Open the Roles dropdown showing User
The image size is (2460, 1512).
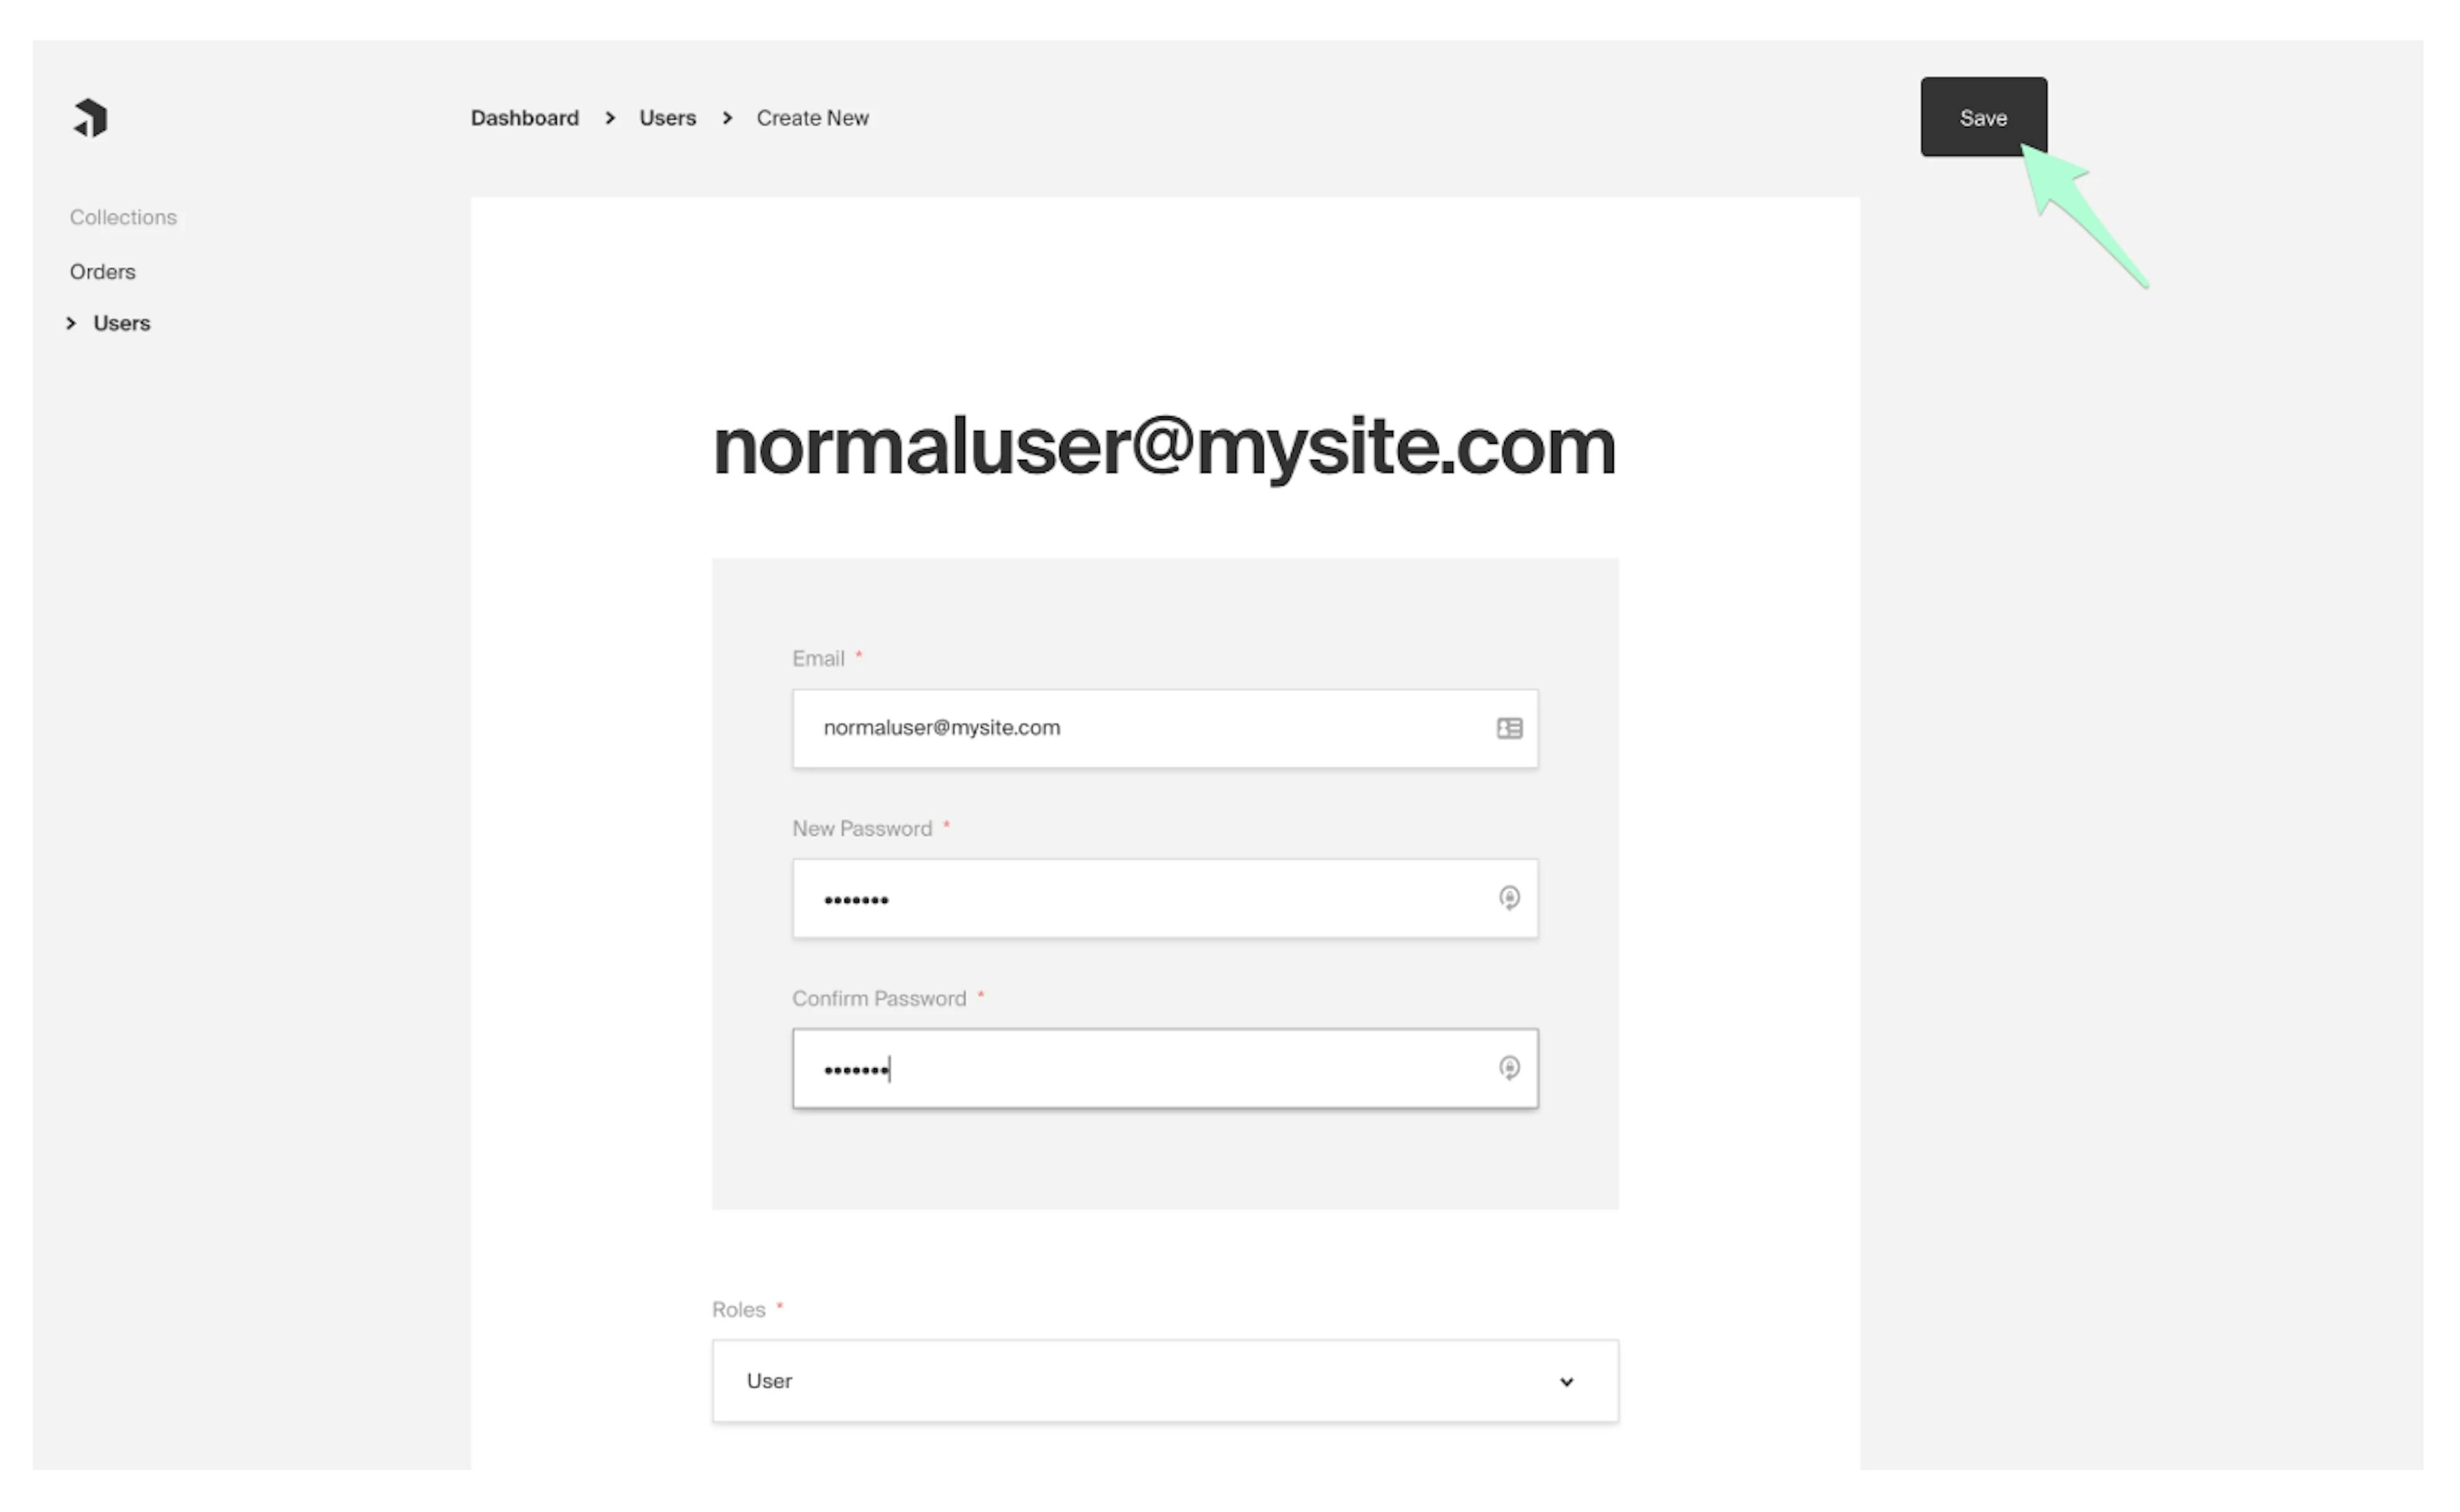[1165, 1381]
